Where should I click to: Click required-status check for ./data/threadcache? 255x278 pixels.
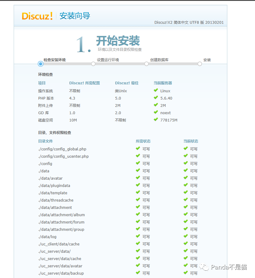pos(138,200)
